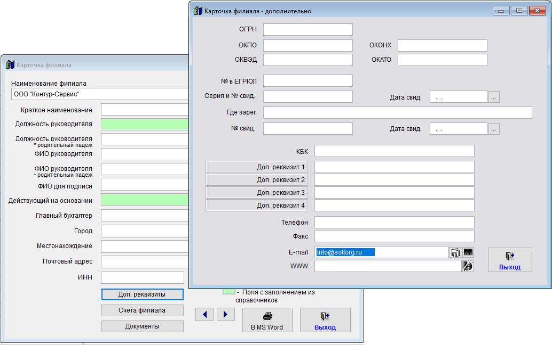Go to previous record with left arrow
552x345 pixels.
[204, 315]
